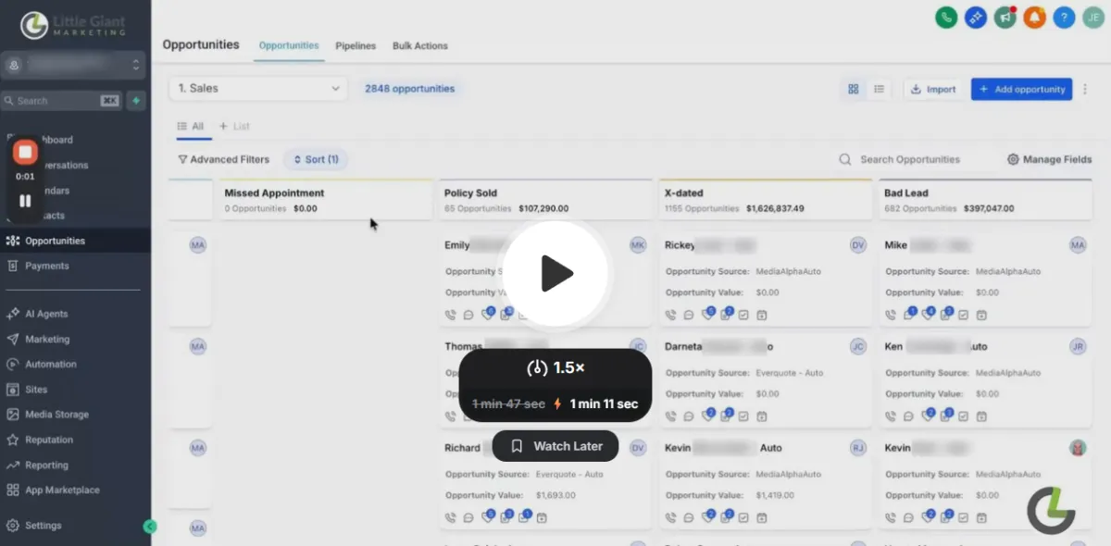1111x546 pixels.
Task: Click the phone call icon on Rickey's card
Action: coord(671,315)
